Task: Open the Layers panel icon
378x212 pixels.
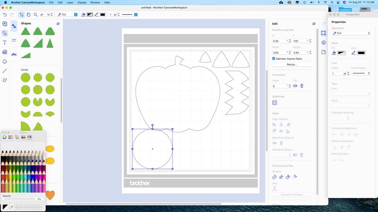Action: point(324,42)
